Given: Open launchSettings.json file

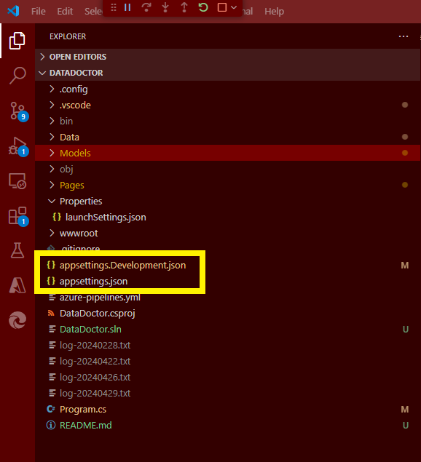Looking at the screenshot, I should coord(227,217).
